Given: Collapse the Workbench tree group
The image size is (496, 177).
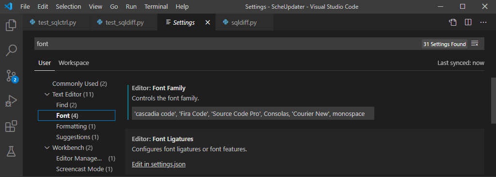Looking at the screenshot, I should point(48,147).
